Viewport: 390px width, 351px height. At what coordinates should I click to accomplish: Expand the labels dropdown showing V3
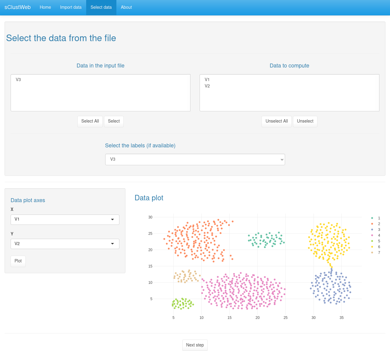click(x=195, y=159)
